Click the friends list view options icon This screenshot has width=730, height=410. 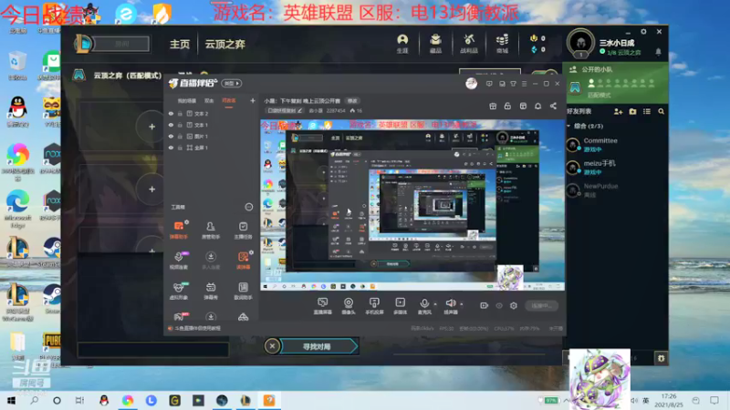tap(647, 111)
